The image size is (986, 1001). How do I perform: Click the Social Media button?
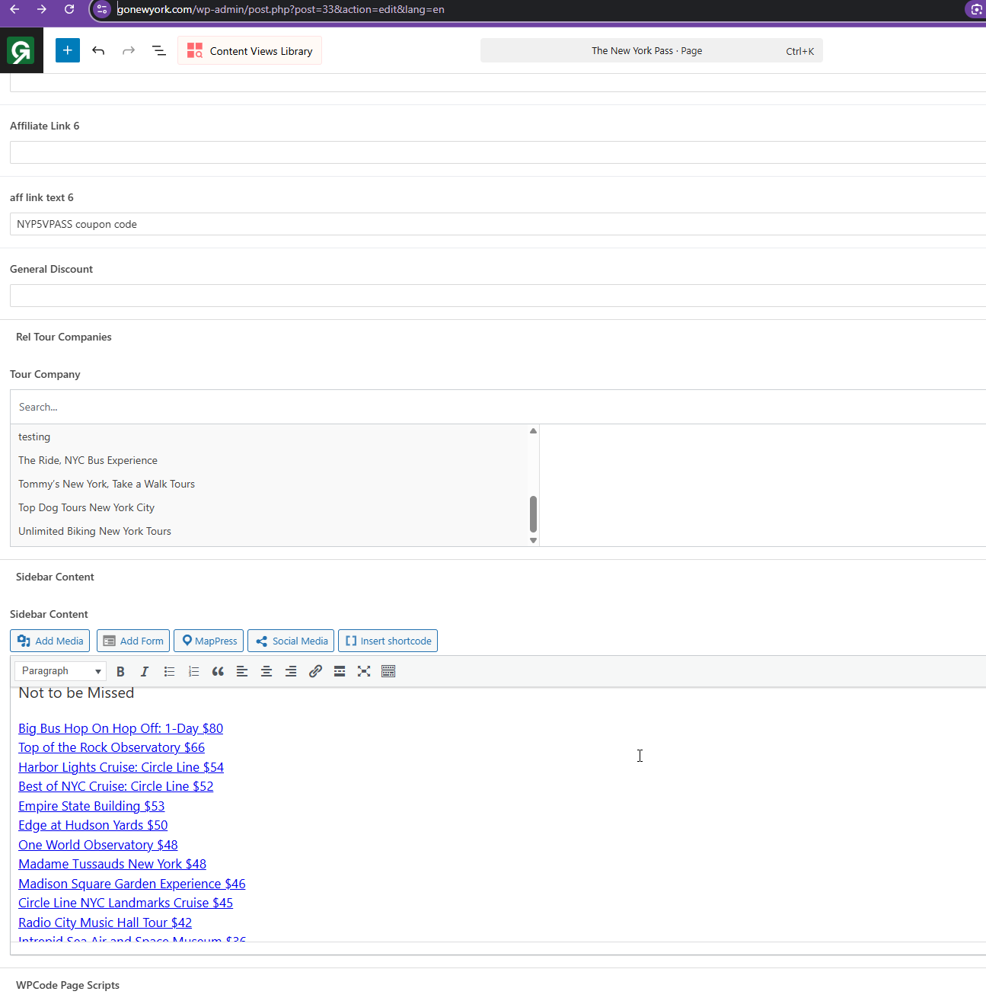point(291,641)
